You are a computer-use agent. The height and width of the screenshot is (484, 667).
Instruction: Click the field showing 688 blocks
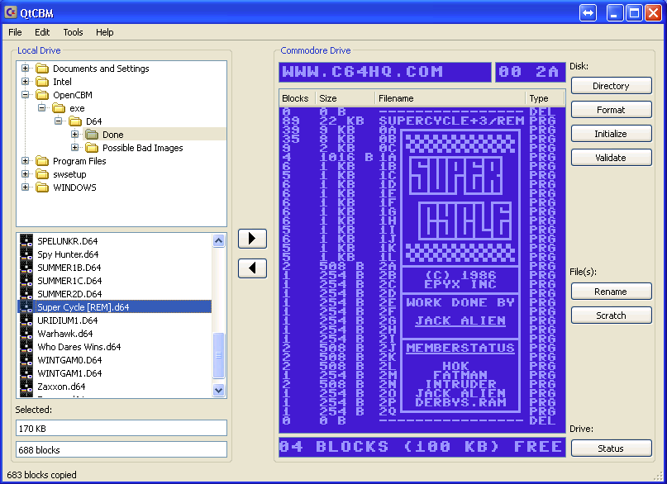121,449
